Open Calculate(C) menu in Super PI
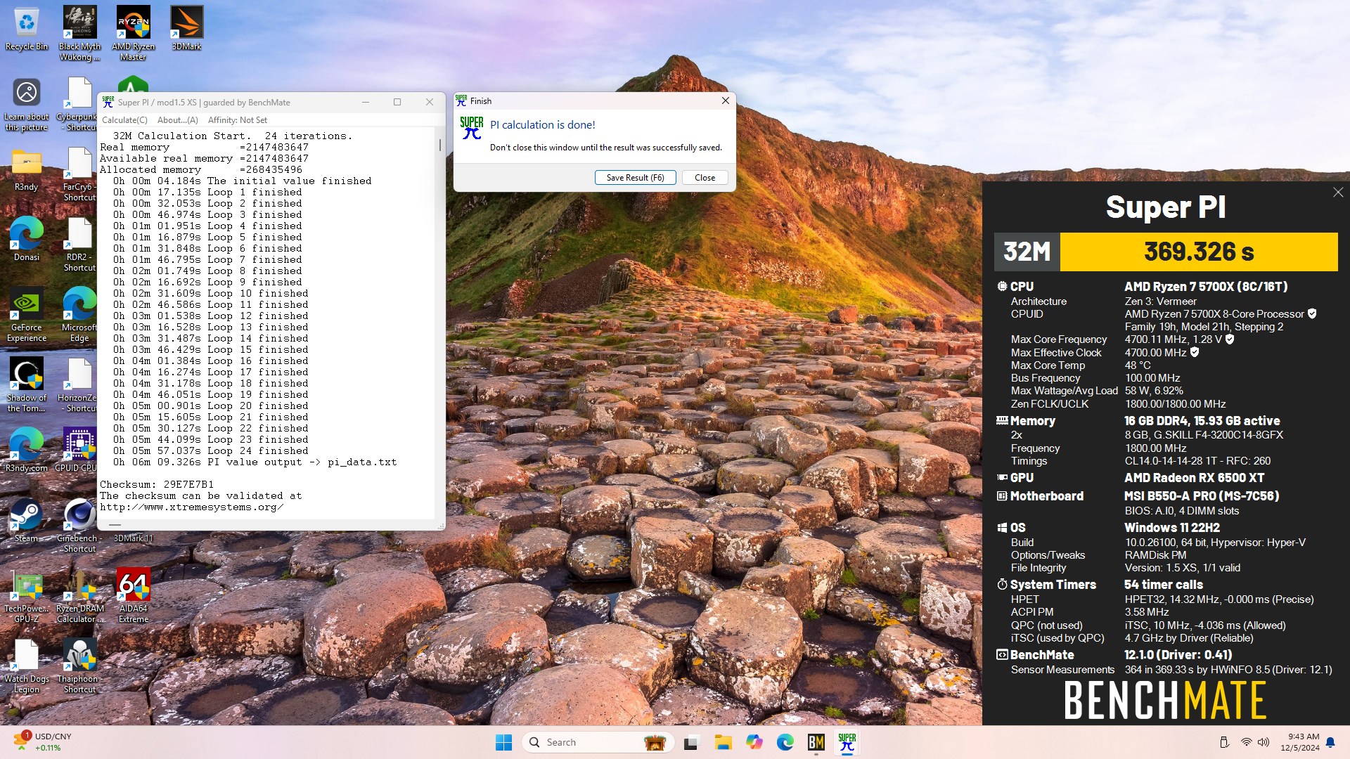 [x=124, y=120]
